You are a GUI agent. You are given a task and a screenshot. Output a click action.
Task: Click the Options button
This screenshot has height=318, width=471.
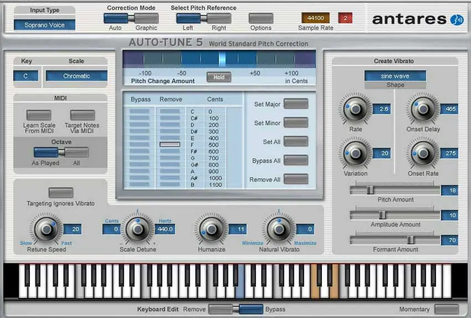pyautogui.click(x=261, y=19)
